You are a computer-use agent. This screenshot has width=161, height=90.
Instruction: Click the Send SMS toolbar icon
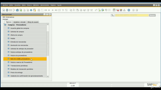click(x=14, y=10)
